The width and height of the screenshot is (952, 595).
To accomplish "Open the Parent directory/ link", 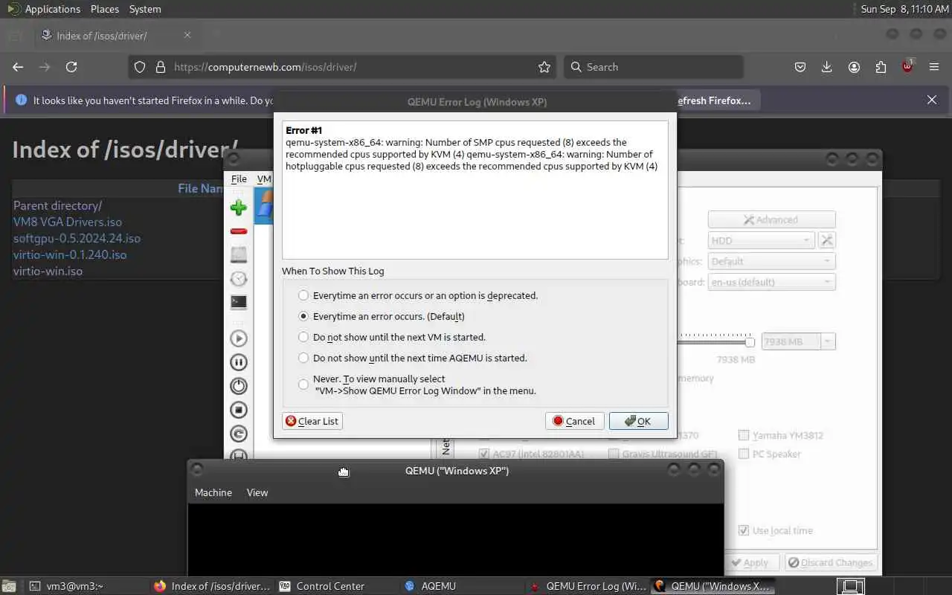I will coord(57,205).
